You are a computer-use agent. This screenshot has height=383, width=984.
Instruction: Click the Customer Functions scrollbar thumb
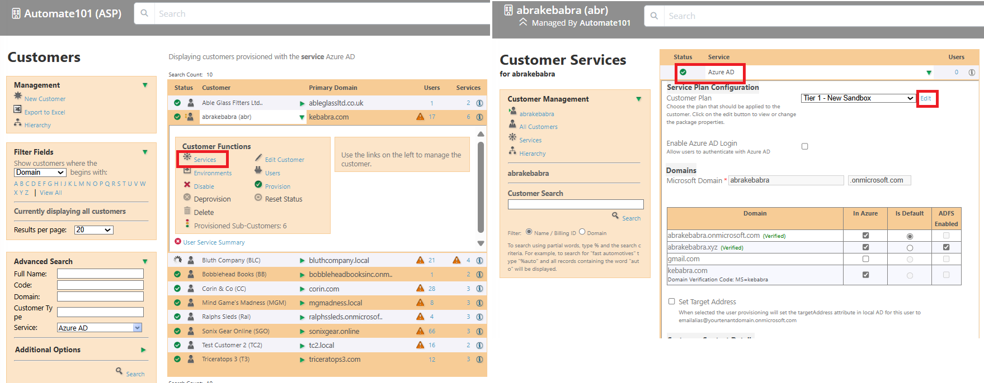click(481, 187)
